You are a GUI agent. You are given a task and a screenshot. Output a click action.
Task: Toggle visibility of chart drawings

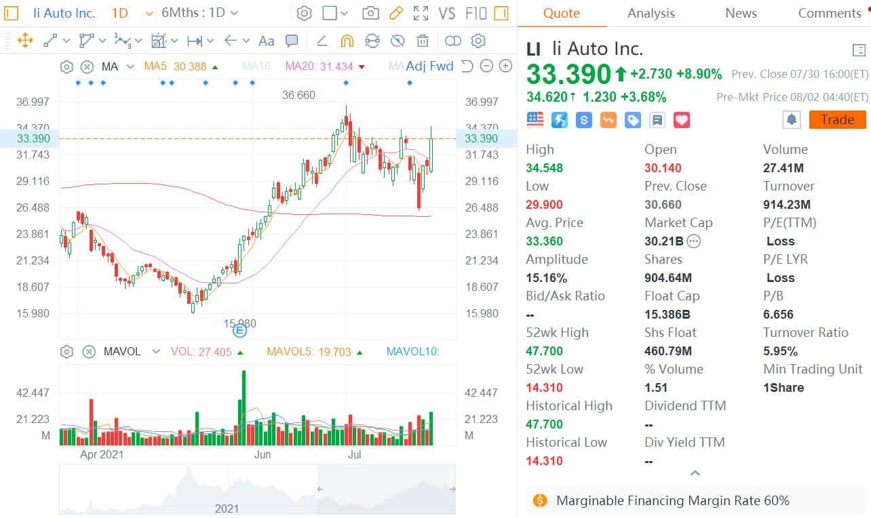398,41
